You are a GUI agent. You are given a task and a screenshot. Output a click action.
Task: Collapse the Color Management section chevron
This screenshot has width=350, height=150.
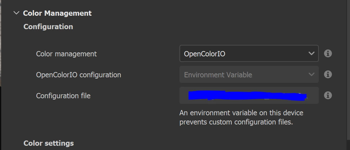(16, 13)
